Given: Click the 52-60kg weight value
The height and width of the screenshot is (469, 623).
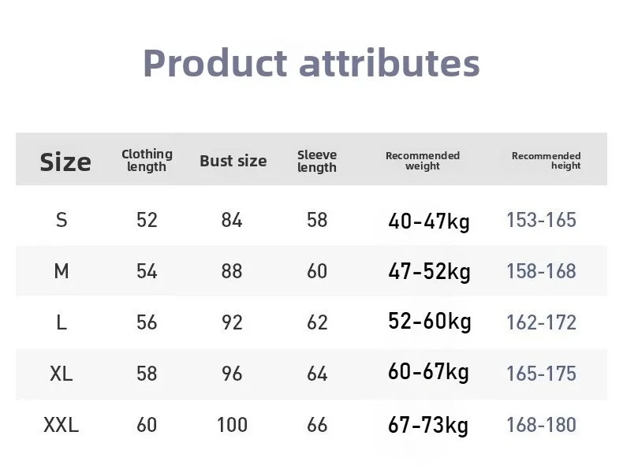Looking at the screenshot, I should [x=429, y=322].
